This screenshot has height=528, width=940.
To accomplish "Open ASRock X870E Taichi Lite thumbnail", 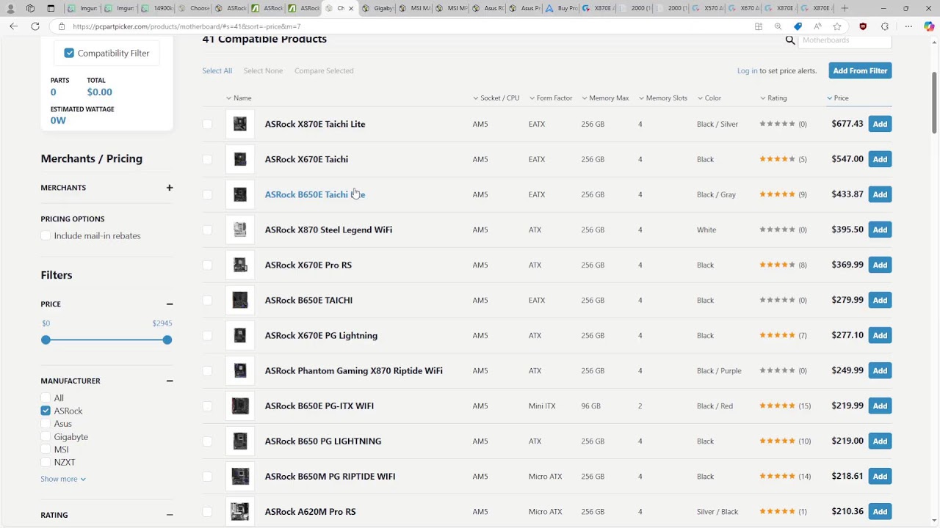I will 240,124.
